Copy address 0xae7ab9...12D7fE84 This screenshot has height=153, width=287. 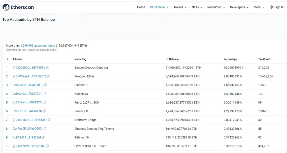(47, 146)
